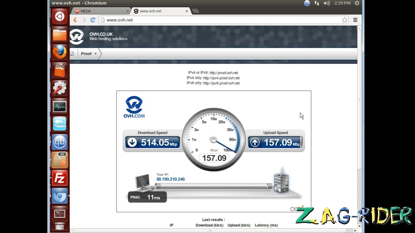Click the OVH.COM logo in speedtest
The width and height of the screenshot is (415, 233).
click(134, 107)
